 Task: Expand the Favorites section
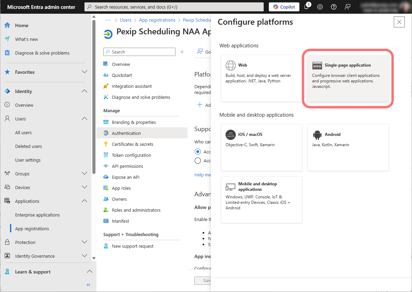coord(84,72)
